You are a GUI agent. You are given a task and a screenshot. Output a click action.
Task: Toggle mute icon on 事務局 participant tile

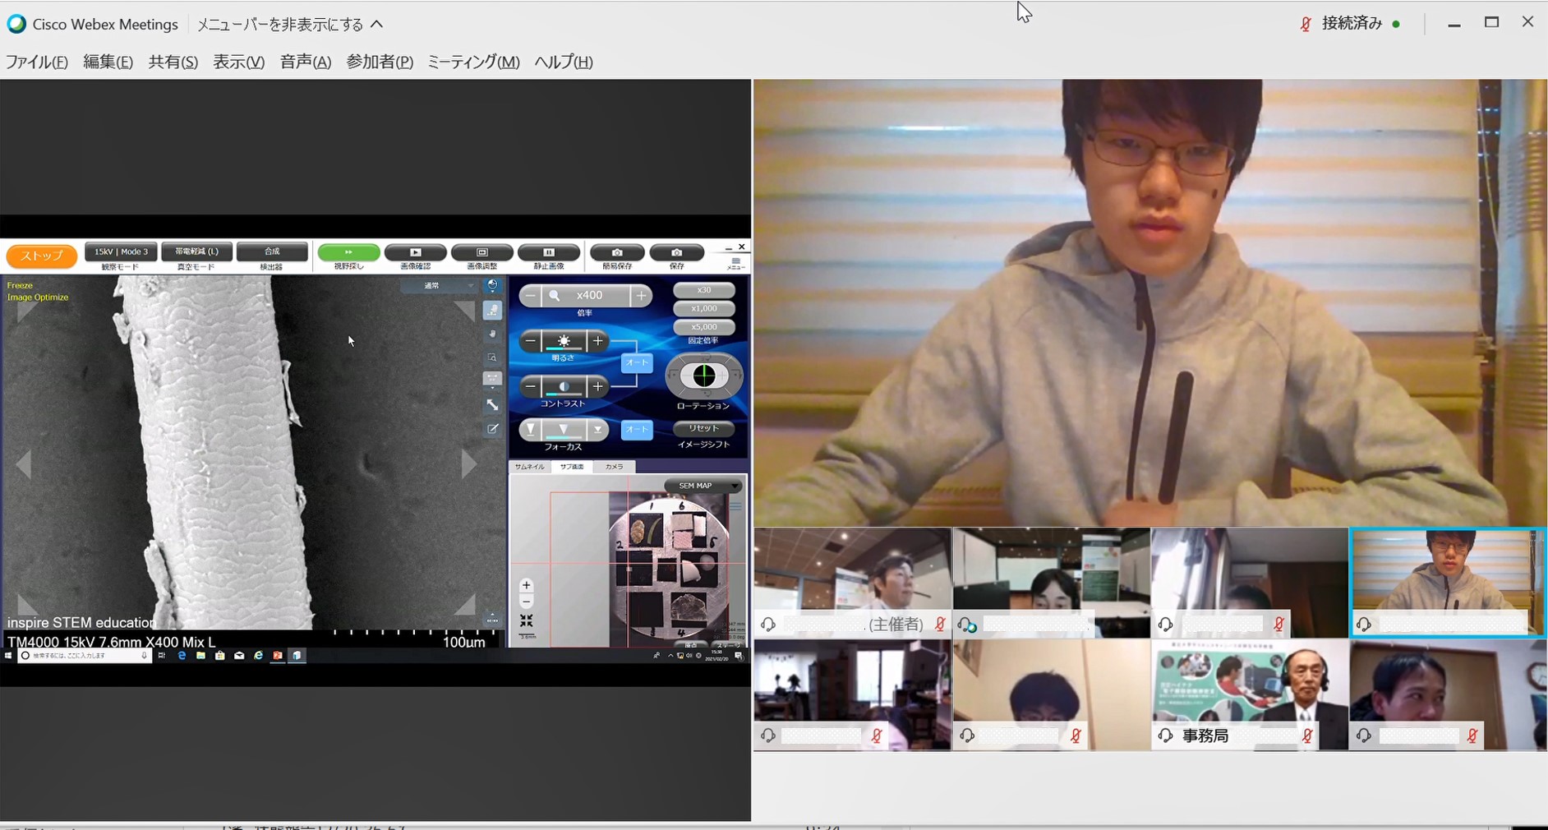tap(1306, 735)
